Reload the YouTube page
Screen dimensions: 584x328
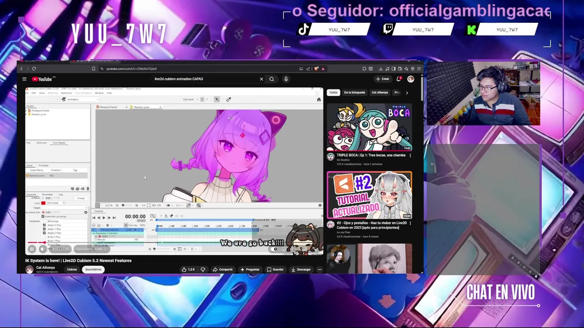pyautogui.click(x=34, y=69)
